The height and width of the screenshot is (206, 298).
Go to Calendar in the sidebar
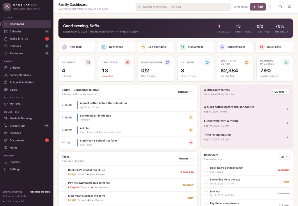tap(26, 31)
